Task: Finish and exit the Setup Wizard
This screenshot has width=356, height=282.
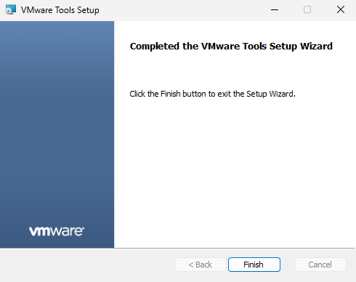Action: pyautogui.click(x=254, y=265)
